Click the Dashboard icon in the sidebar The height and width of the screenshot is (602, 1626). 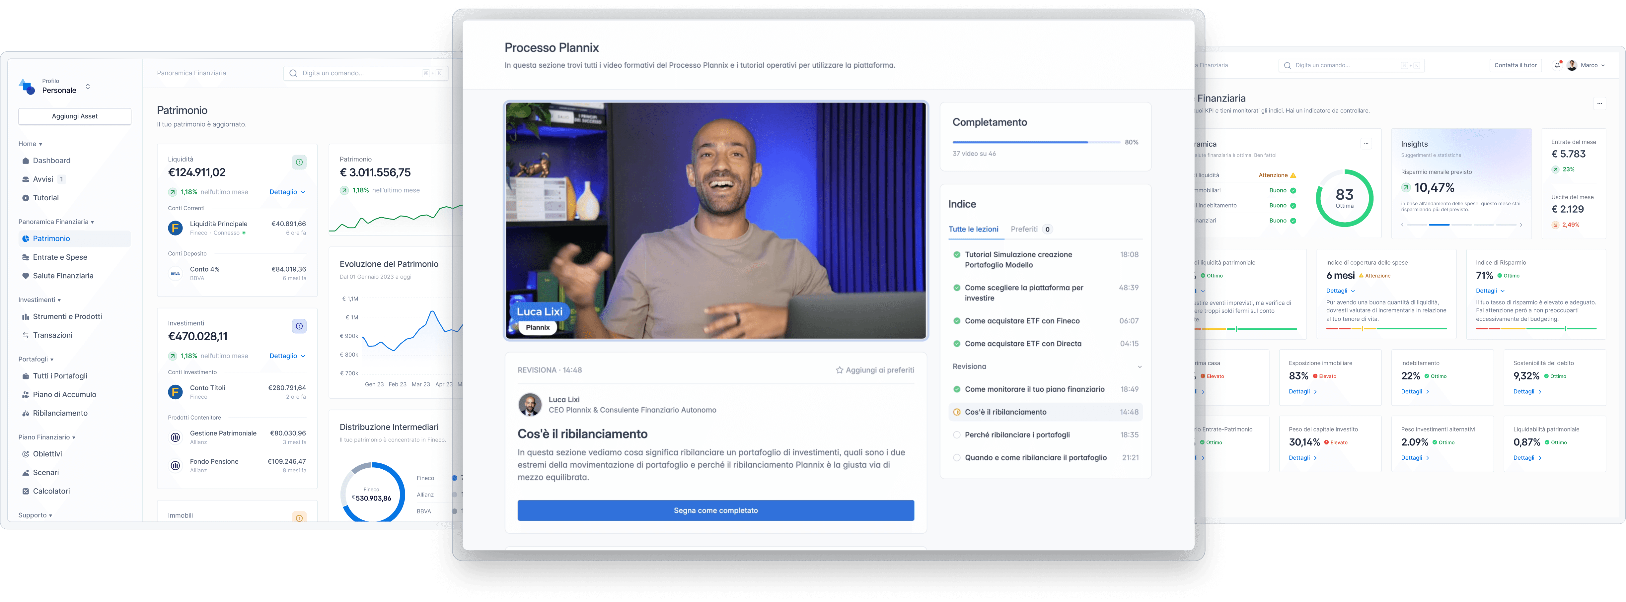(x=26, y=161)
